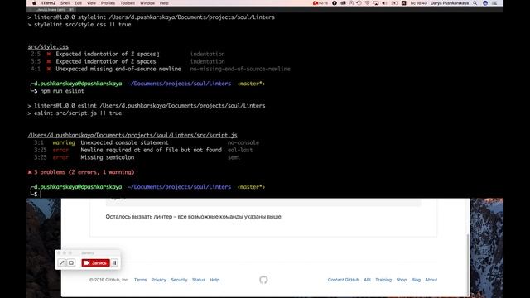
Task: Open the About link in GitHub footer
Action: 431,280
